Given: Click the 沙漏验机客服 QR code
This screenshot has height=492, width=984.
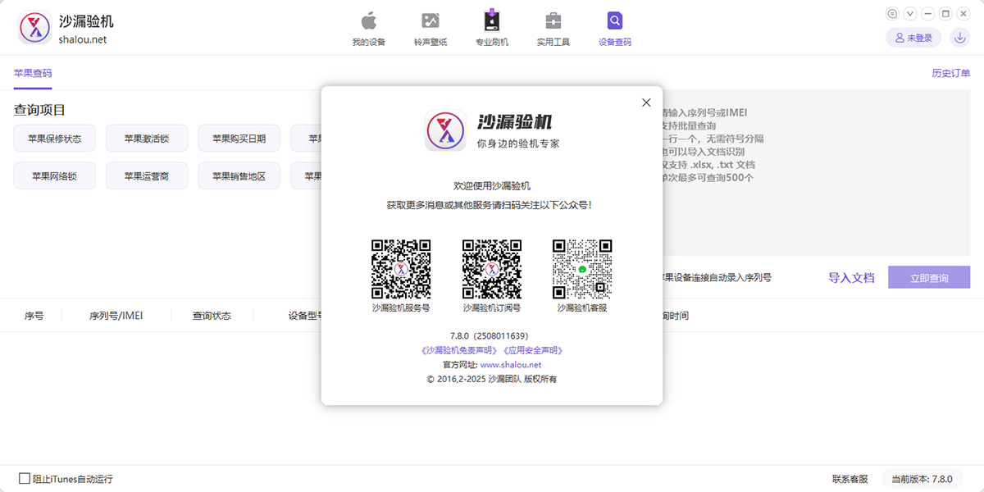Looking at the screenshot, I should (582, 269).
